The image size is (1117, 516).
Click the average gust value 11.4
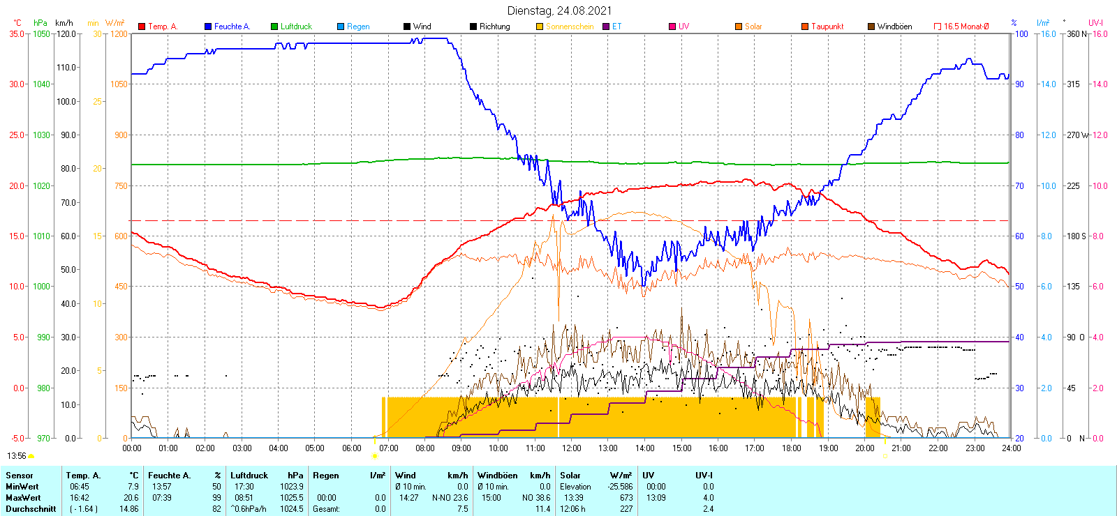click(543, 509)
